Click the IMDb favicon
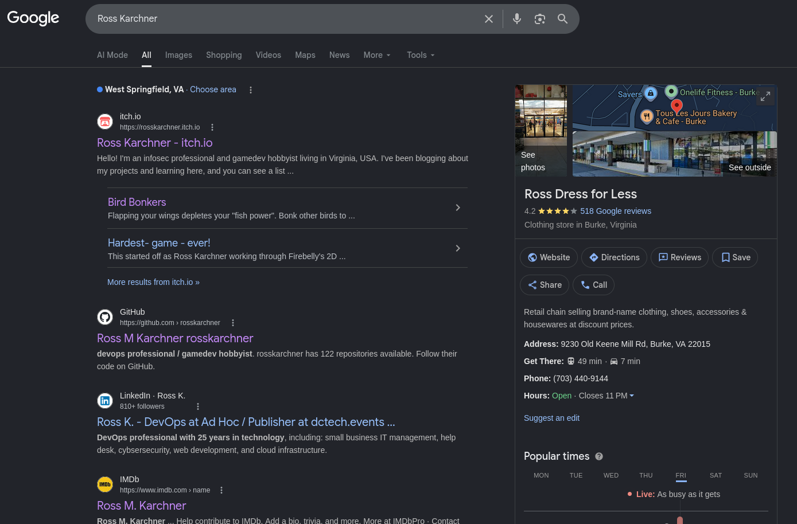This screenshot has width=797, height=524. click(105, 484)
